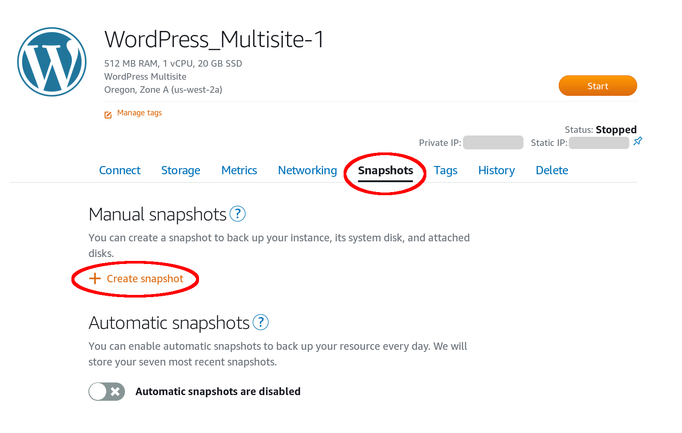Click the Manage tags edit pencil icon
This screenshot has height=433, width=682.
[x=108, y=115]
